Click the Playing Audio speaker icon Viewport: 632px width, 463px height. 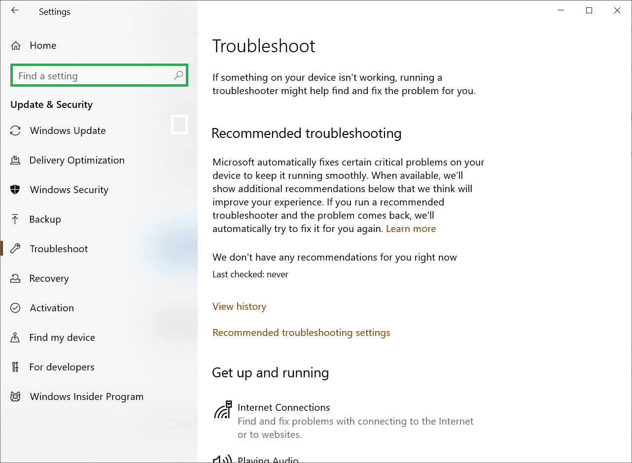pyautogui.click(x=221, y=458)
